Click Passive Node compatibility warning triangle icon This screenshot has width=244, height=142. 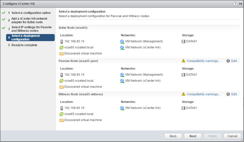click(x=183, y=61)
